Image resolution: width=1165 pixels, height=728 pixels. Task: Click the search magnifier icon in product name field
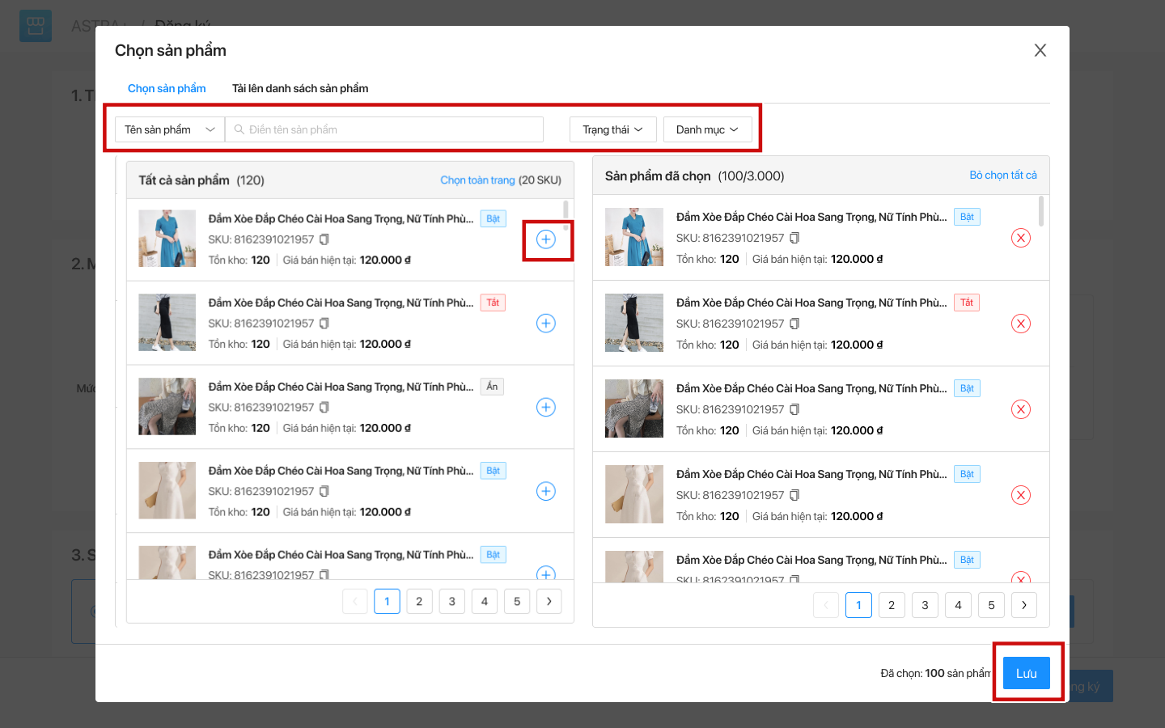239,129
